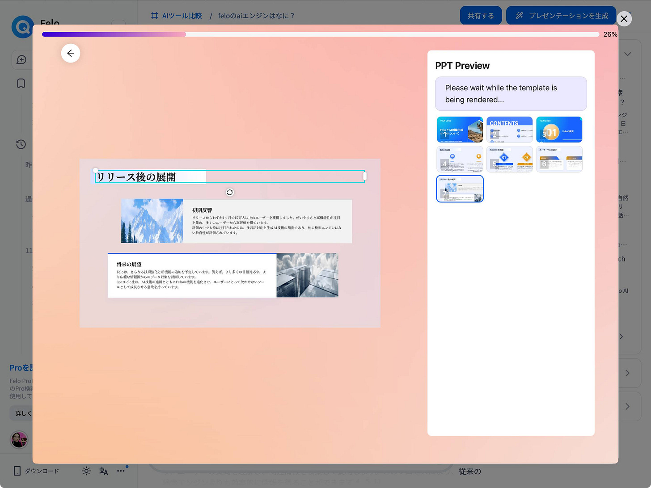
Task: Click the PPT Preview heading
Action: pyautogui.click(x=462, y=66)
